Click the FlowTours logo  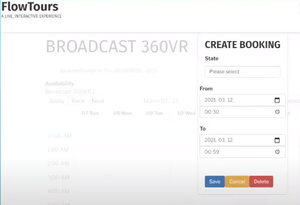tap(30, 7)
